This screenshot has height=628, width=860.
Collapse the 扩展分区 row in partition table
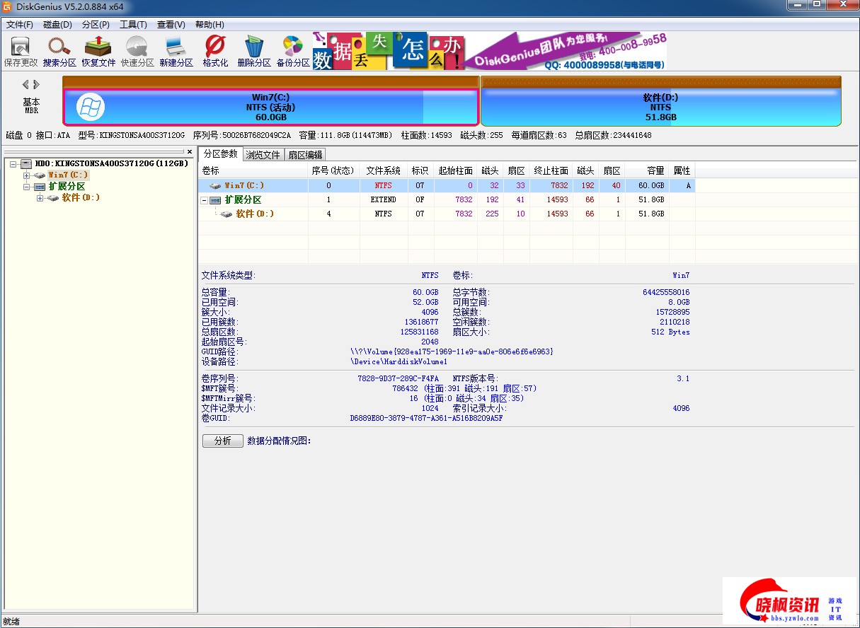pos(205,200)
